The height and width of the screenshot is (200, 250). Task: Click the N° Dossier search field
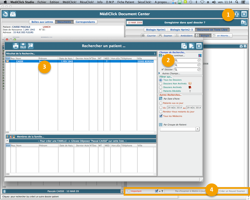[188, 70]
